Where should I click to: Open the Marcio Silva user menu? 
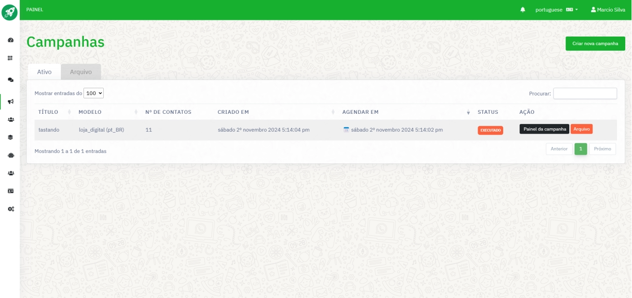pyautogui.click(x=608, y=10)
